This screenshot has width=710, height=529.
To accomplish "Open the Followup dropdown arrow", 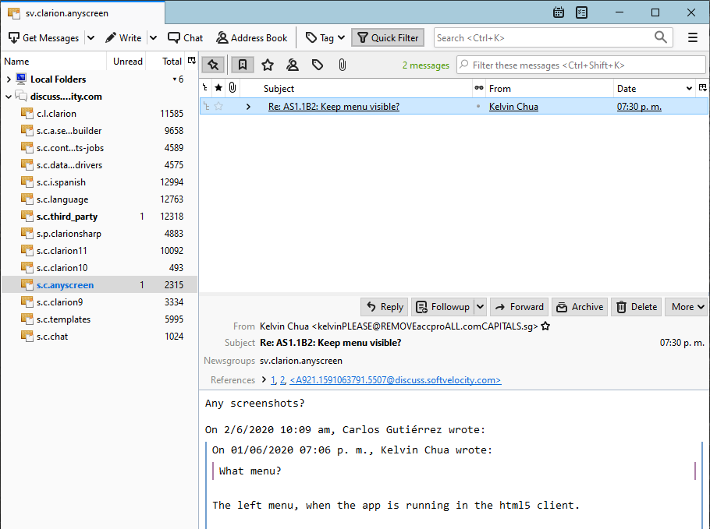I will click(x=480, y=307).
